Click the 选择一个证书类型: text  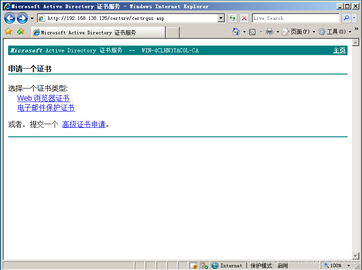click(38, 88)
